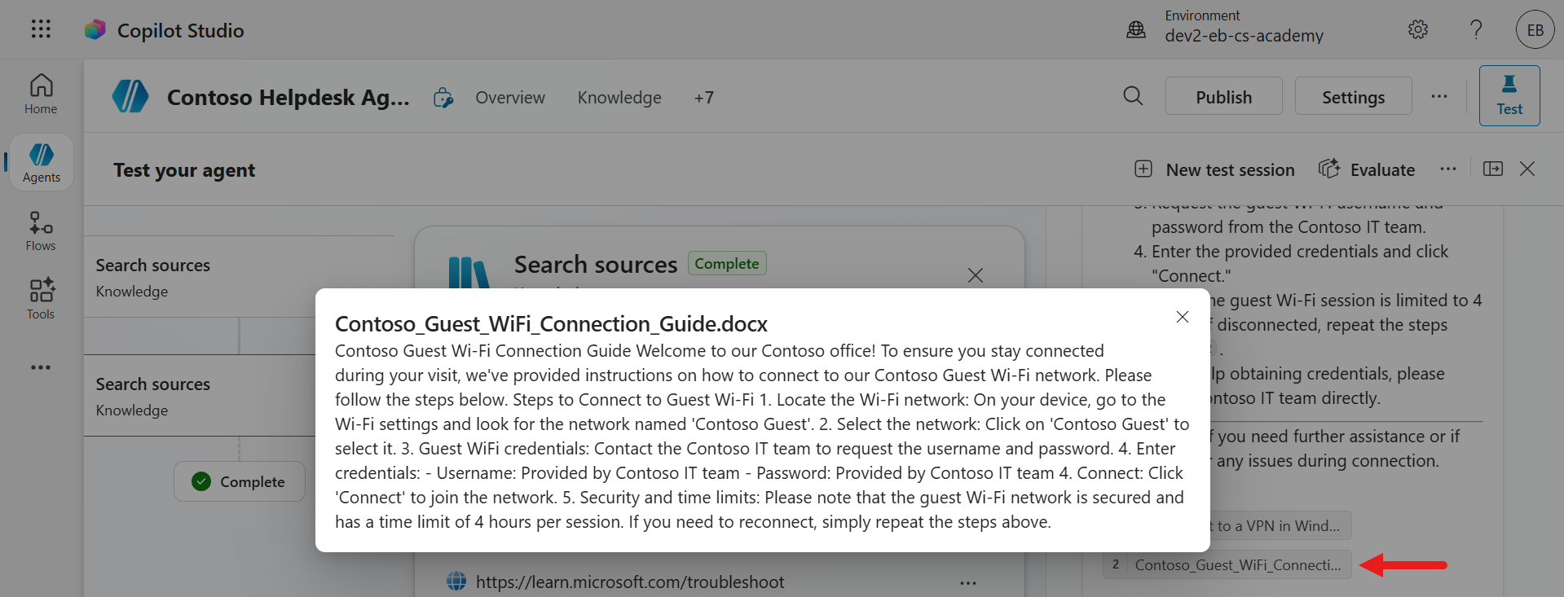Open the app launcher waffle icon

pyautogui.click(x=41, y=29)
